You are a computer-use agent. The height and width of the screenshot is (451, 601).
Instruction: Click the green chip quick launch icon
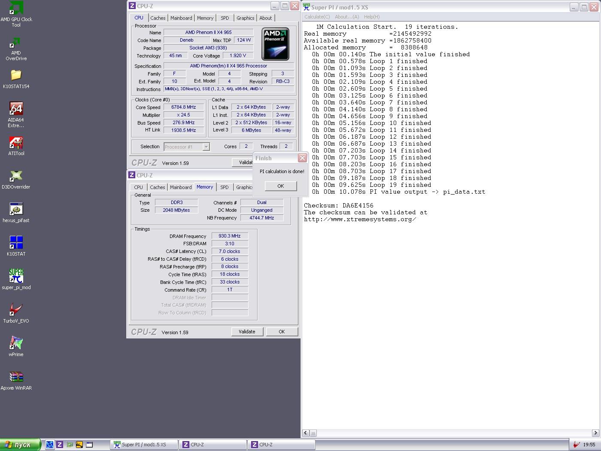pos(70,445)
